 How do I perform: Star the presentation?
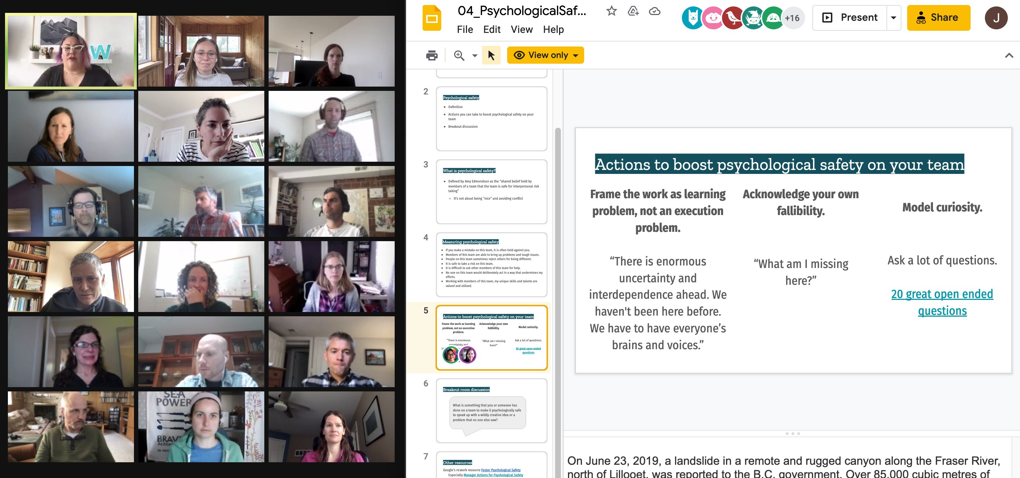(611, 11)
